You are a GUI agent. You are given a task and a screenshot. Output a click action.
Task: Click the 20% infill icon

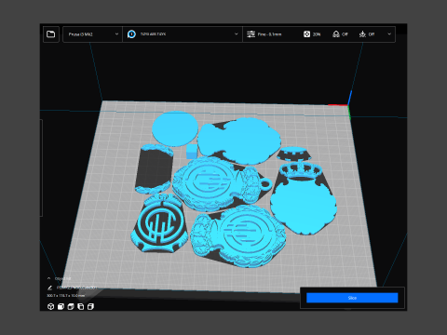tap(306, 34)
